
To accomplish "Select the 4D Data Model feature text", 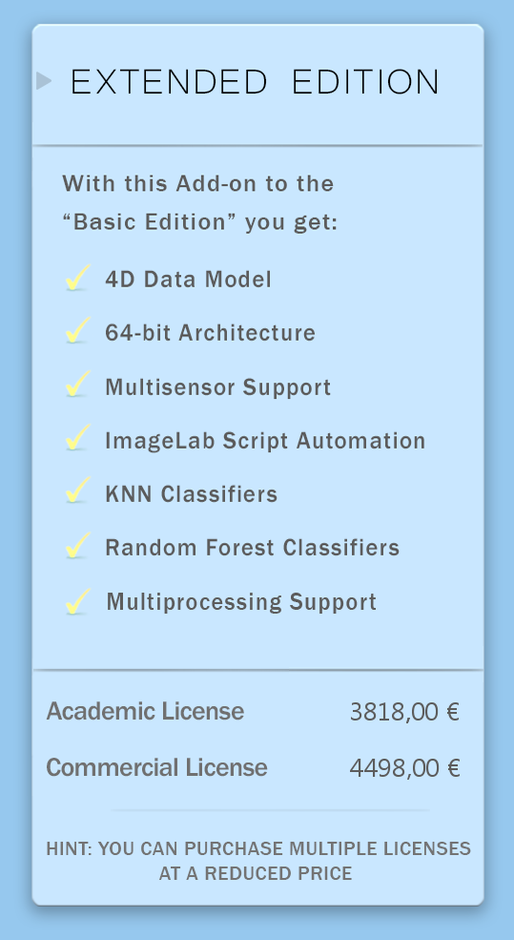I will point(188,280).
